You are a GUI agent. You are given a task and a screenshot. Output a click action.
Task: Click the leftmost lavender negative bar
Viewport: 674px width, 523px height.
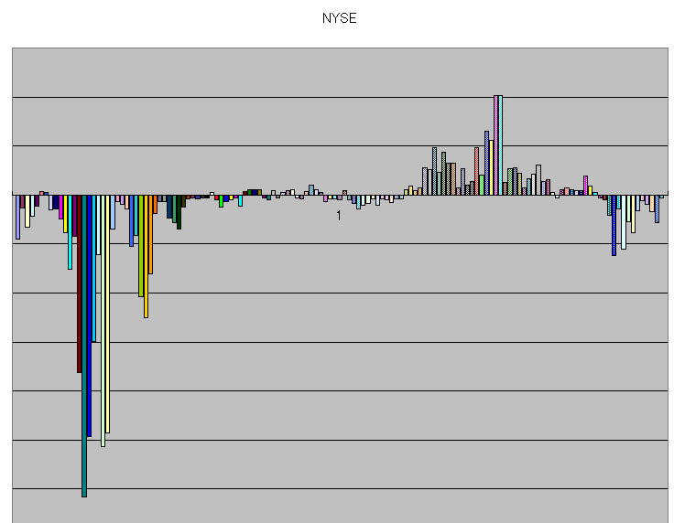coord(17,217)
